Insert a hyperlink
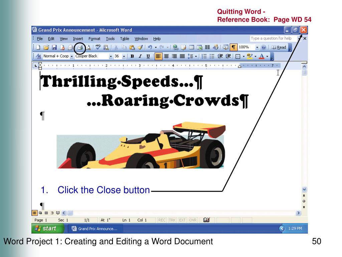 click(175, 47)
